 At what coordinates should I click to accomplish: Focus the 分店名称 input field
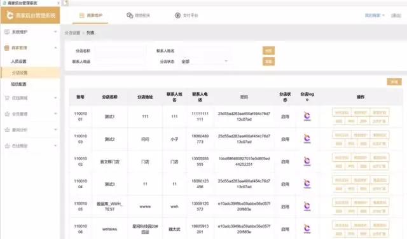(x=120, y=51)
